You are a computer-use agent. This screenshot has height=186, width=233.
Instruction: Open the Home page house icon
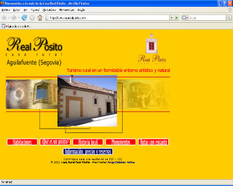pyautogui.click(x=40, y=18)
